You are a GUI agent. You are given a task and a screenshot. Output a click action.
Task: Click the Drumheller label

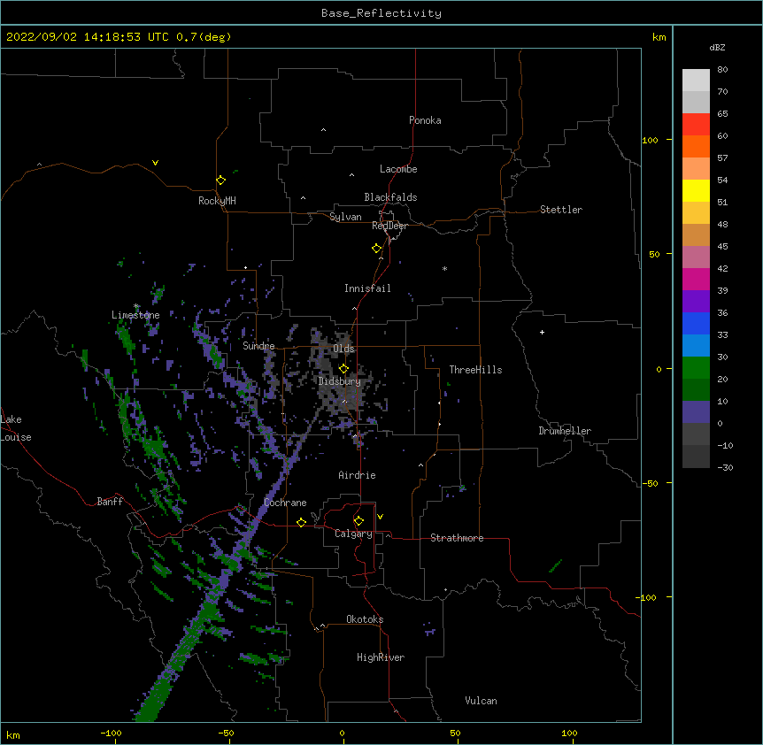tap(565, 431)
